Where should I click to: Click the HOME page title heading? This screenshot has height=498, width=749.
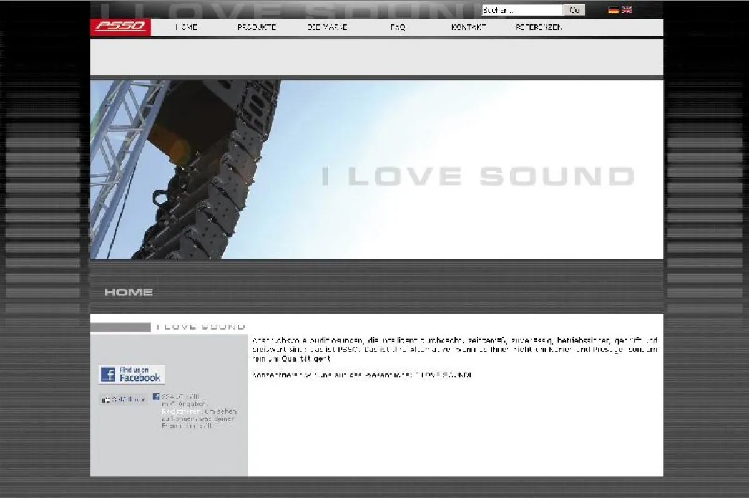129,292
